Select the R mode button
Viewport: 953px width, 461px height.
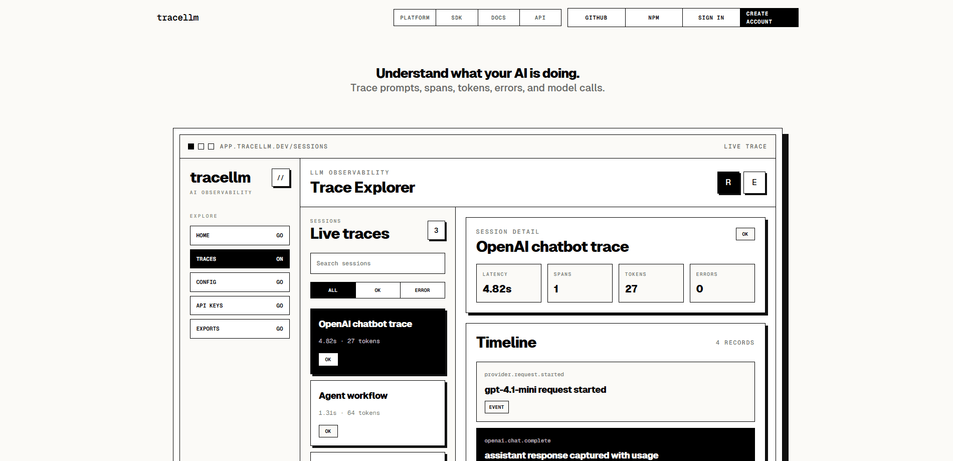(728, 183)
